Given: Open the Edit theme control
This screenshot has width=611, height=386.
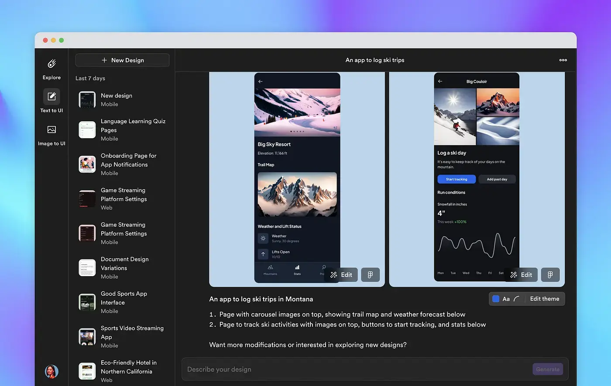Looking at the screenshot, I should pyautogui.click(x=544, y=299).
